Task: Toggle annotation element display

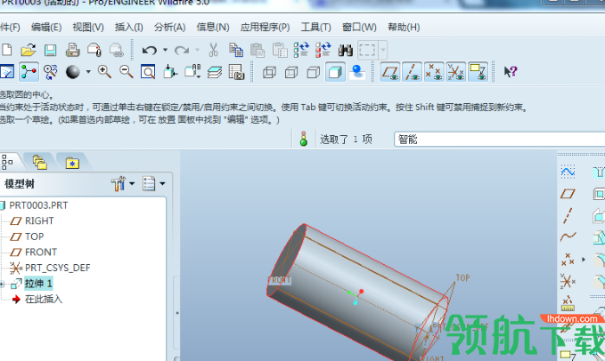Action: pos(478,72)
